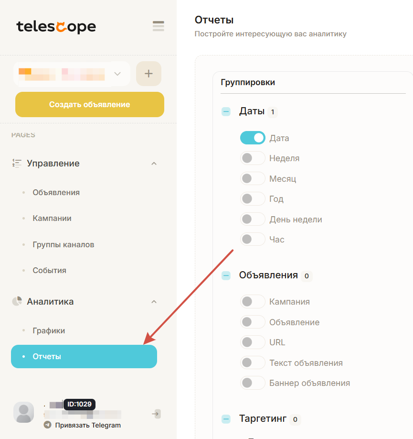Click the telescope logo

coord(56,27)
